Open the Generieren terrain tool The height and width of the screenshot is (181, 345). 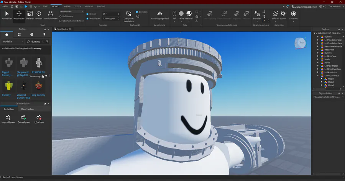coord(23,119)
